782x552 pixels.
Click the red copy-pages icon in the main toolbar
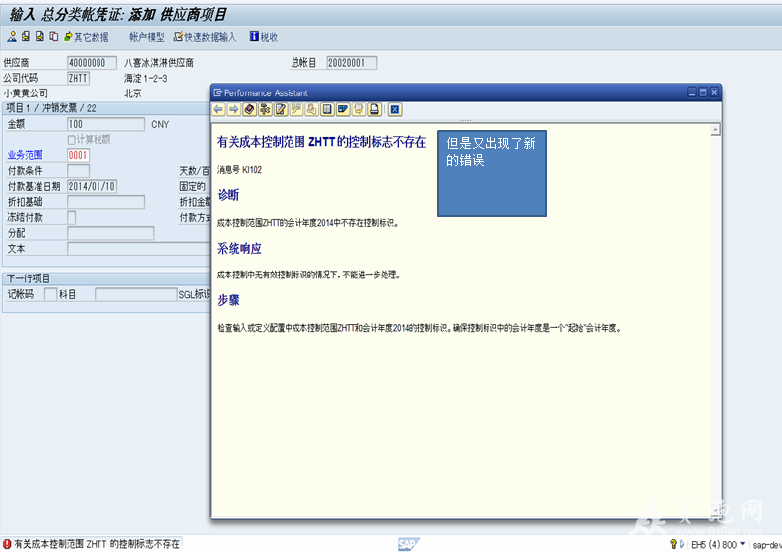click(x=54, y=37)
